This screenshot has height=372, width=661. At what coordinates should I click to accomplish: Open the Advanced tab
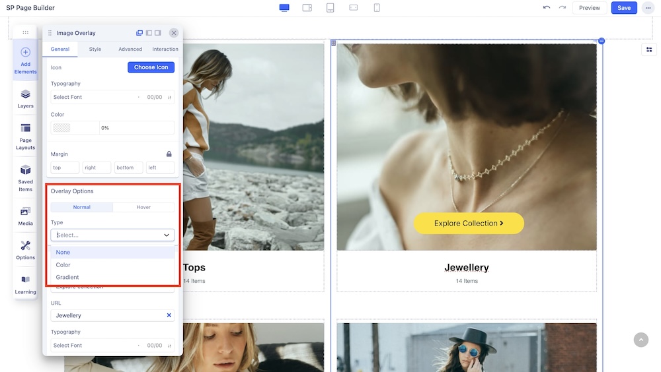click(x=130, y=49)
